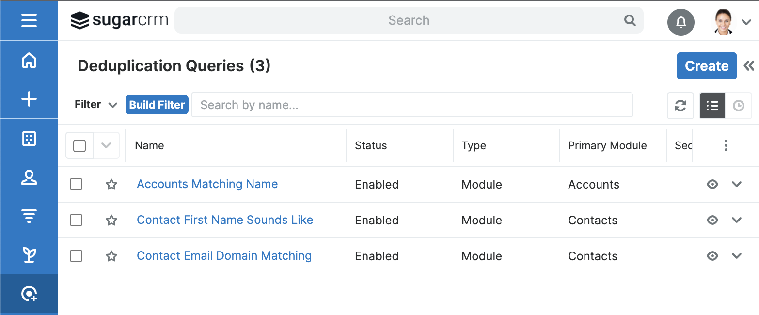
Task: Preview Contact First Name Sounds Like record
Action: coord(712,220)
